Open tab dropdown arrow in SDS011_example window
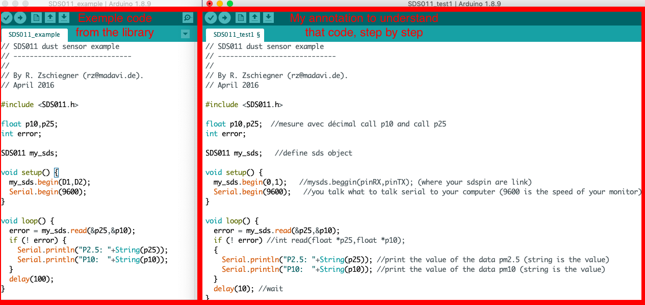 186,35
